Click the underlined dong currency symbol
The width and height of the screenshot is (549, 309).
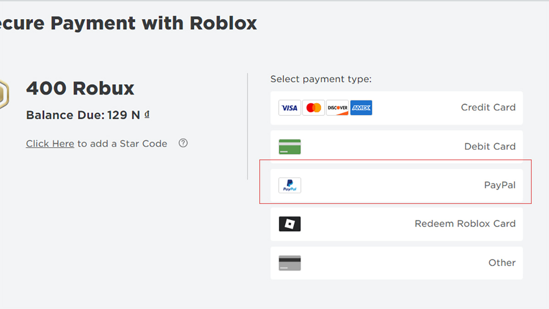coord(147,115)
